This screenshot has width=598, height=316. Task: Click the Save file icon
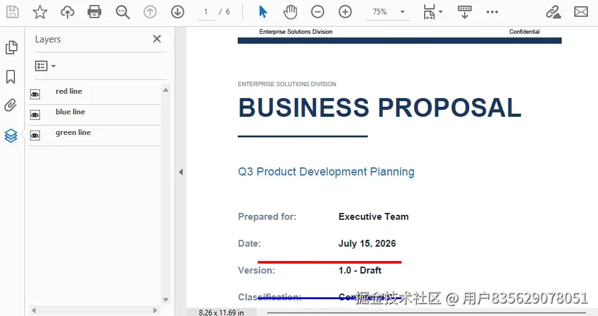[x=13, y=12]
